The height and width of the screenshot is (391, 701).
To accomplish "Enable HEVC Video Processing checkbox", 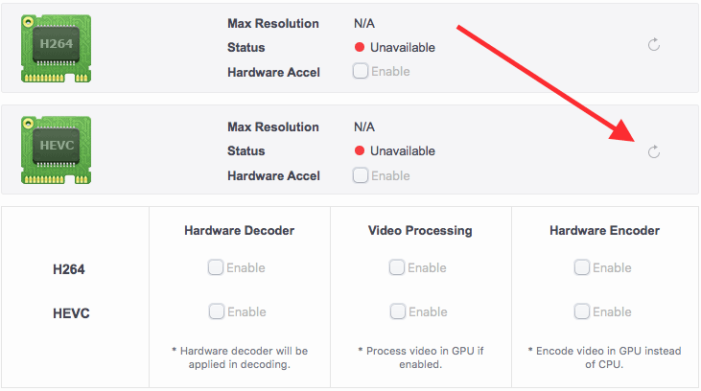I will [x=397, y=310].
